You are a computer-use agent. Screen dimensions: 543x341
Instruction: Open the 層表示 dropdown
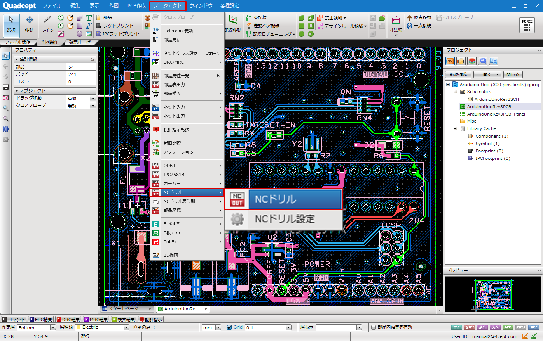359,327
